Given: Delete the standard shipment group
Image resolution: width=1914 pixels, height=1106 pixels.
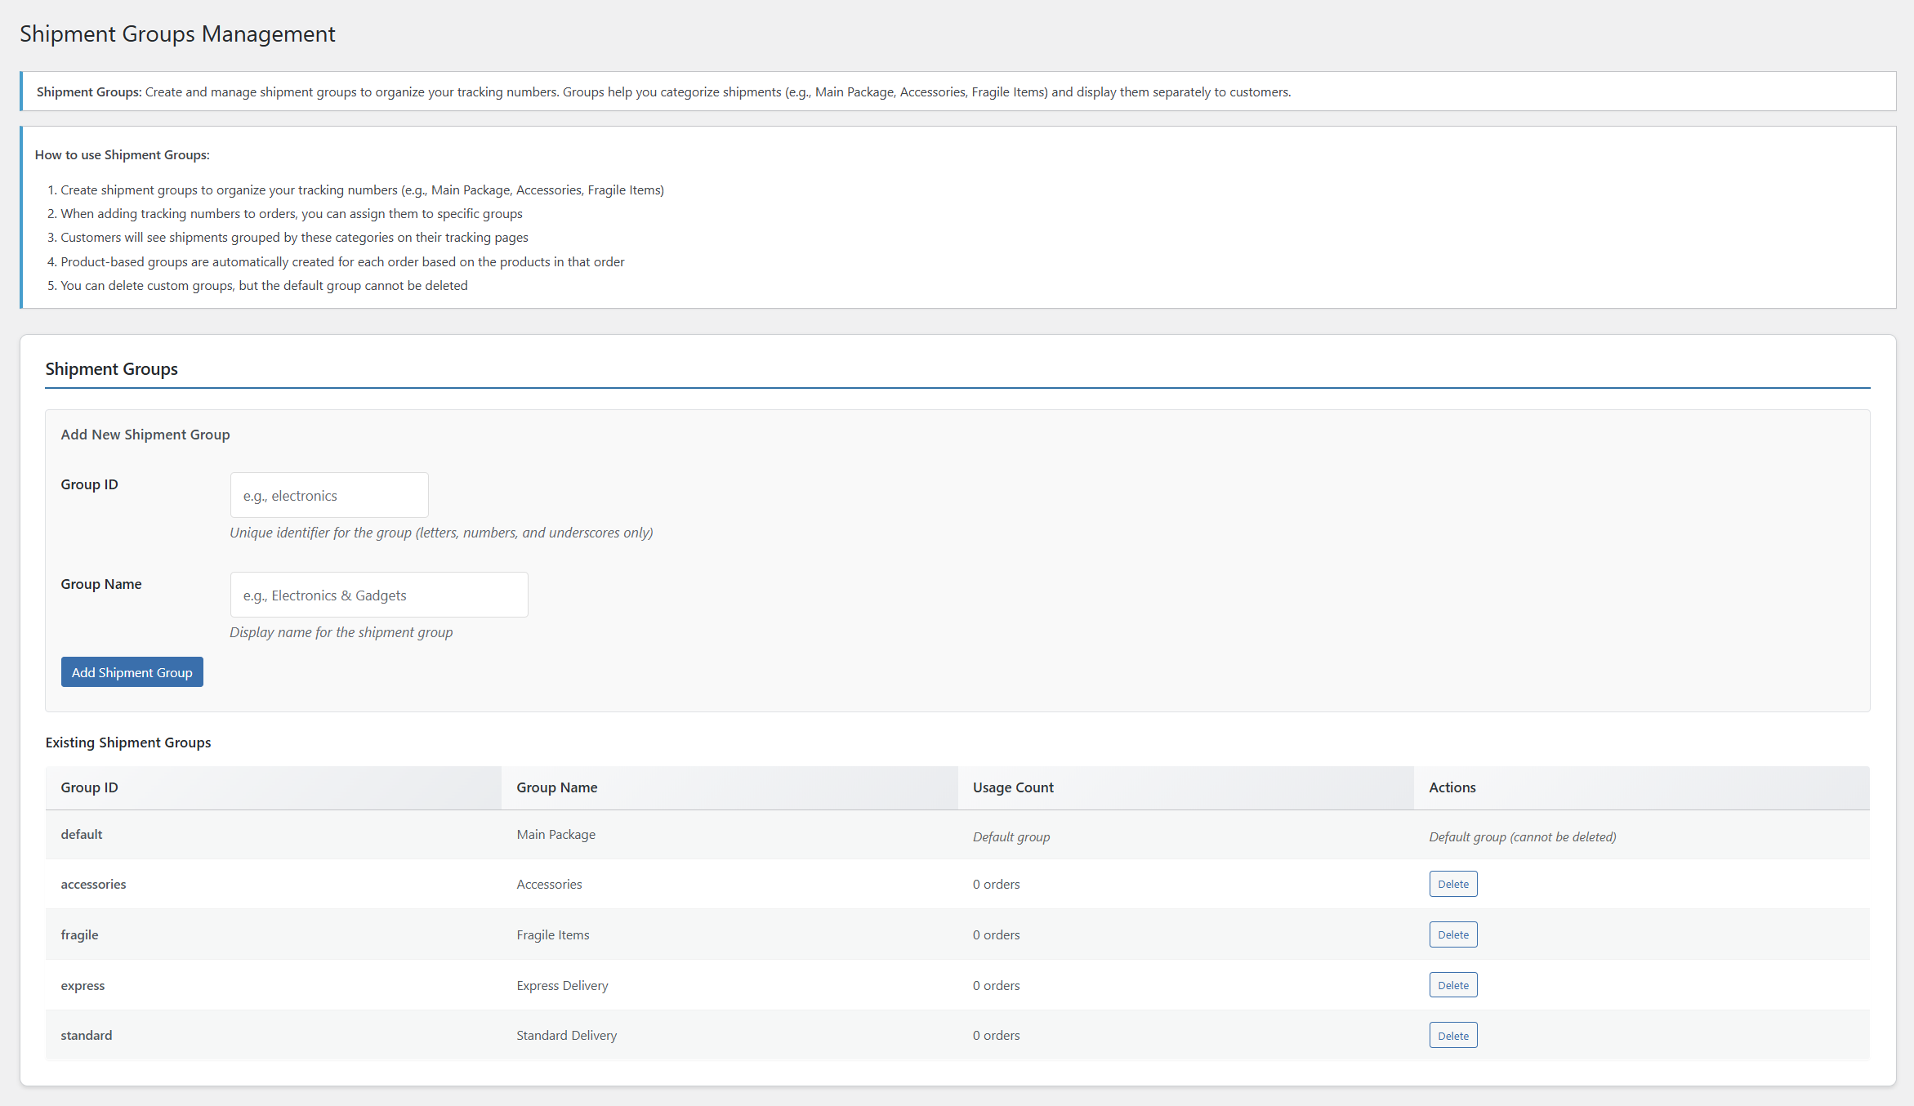Looking at the screenshot, I should (1452, 1036).
